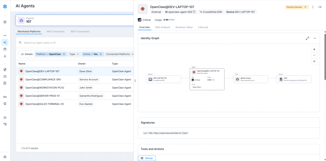
Task: Open the dashboard grid icon in sidebar
Action: [x=5, y=22]
